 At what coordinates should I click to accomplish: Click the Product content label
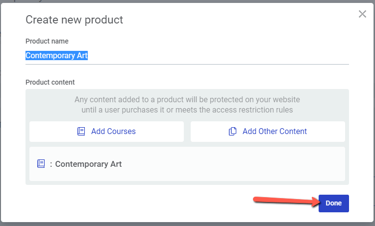(x=50, y=82)
